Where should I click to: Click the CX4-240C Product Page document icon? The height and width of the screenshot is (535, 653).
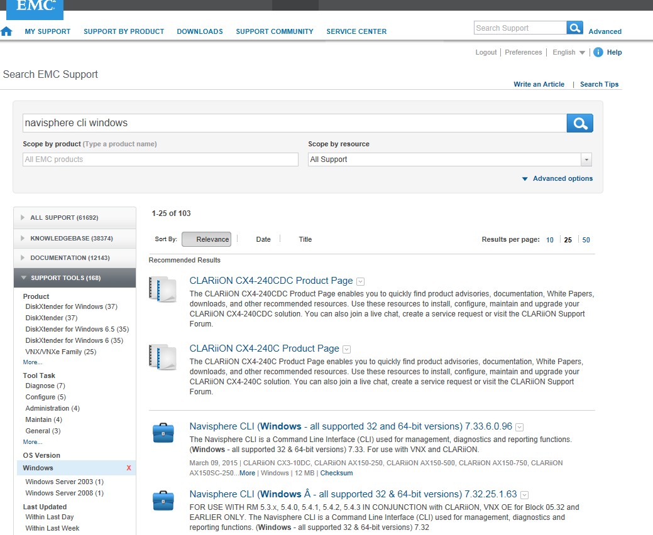pyautogui.click(x=162, y=357)
